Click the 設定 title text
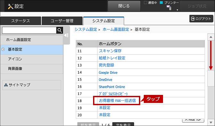Image resolution: width=215 pixels, height=126 pixels. pyautogui.click(x=19, y=6)
